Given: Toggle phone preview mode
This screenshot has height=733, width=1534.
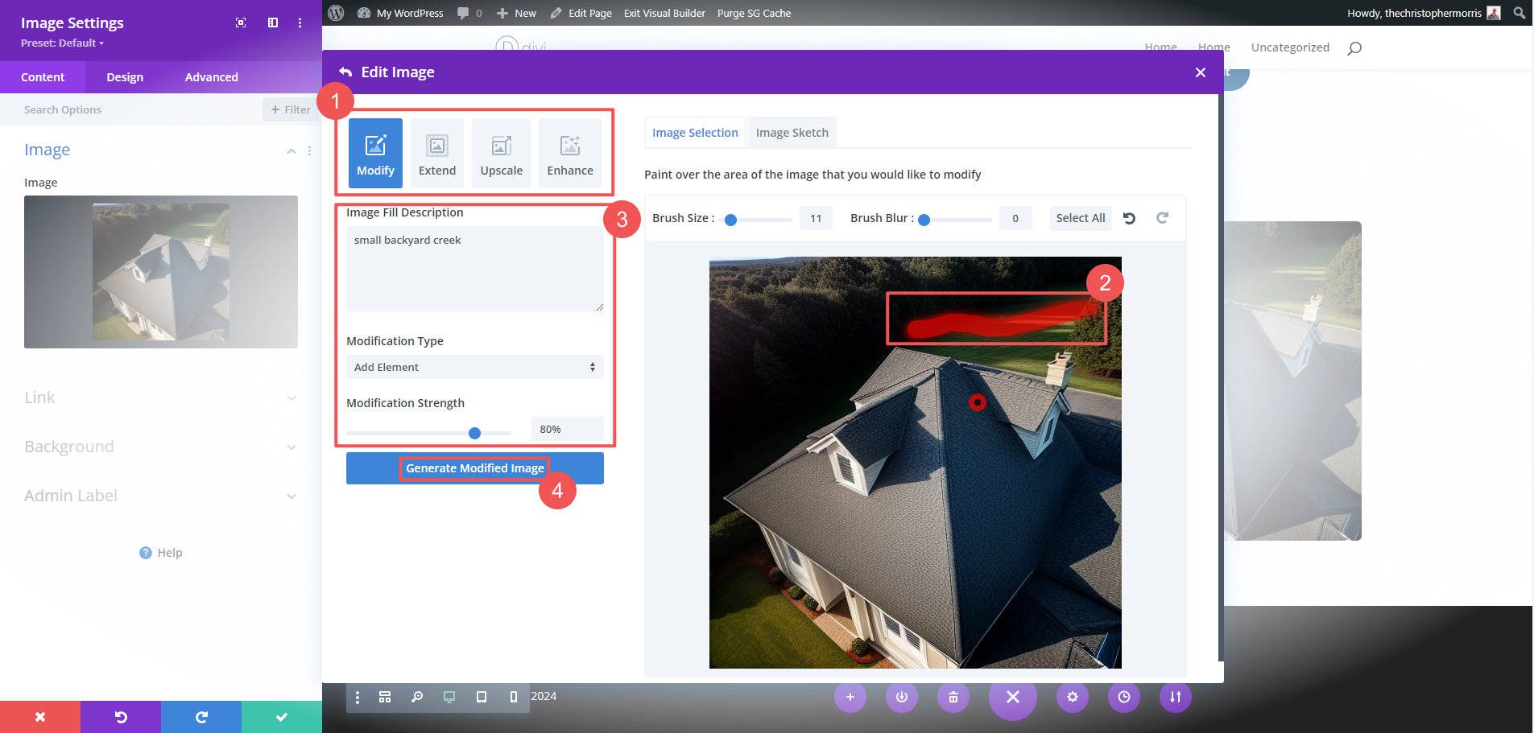Looking at the screenshot, I should (514, 697).
